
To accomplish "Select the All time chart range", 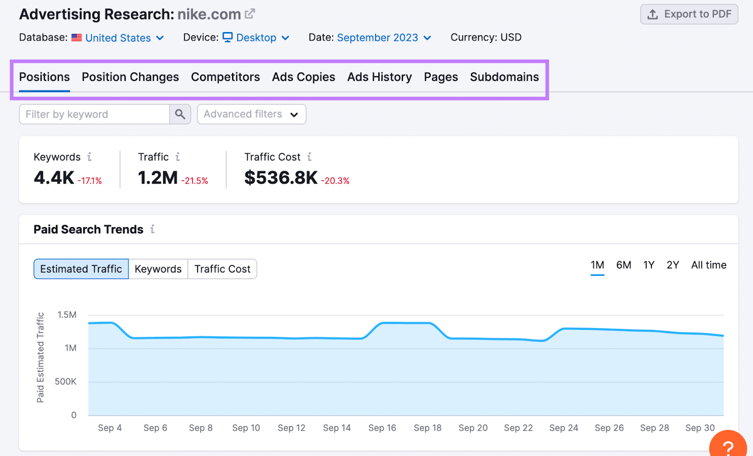I will pos(708,265).
